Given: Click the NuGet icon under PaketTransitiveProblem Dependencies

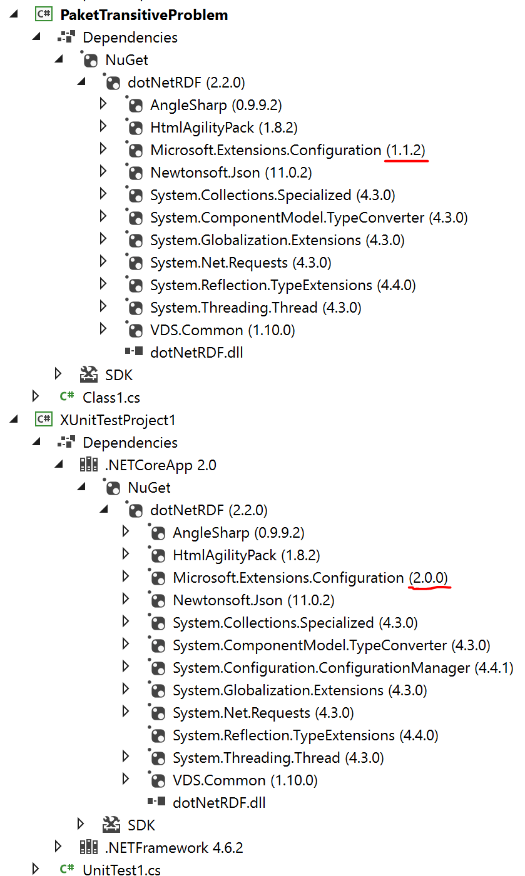Looking at the screenshot, I should (x=90, y=59).
